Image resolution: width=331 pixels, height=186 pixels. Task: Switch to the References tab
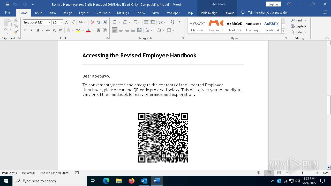pos(103,13)
